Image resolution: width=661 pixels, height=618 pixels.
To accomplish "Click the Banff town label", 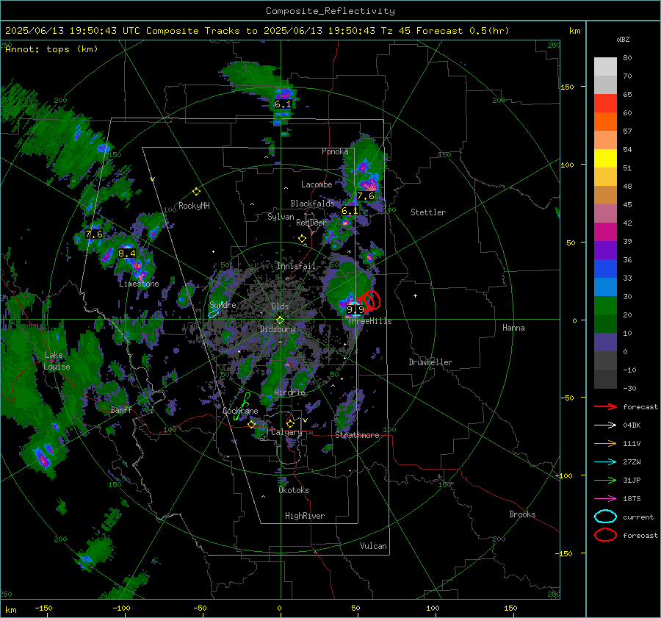I will [x=121, y=409].
